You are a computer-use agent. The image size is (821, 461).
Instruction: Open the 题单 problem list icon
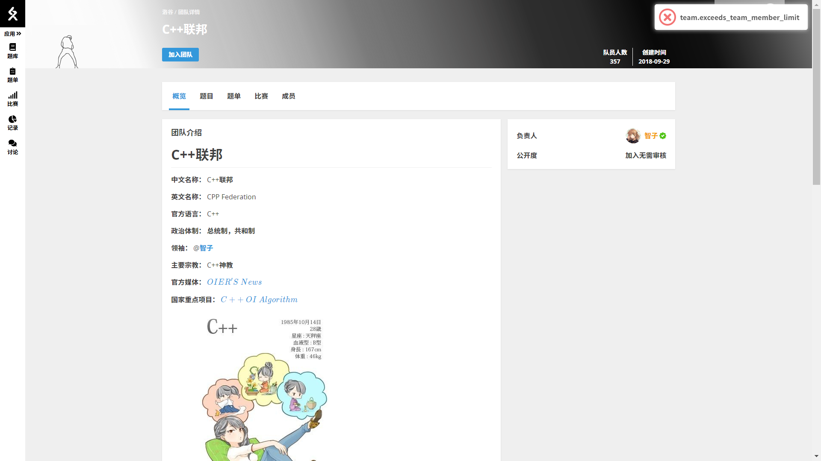coord(12,75)
